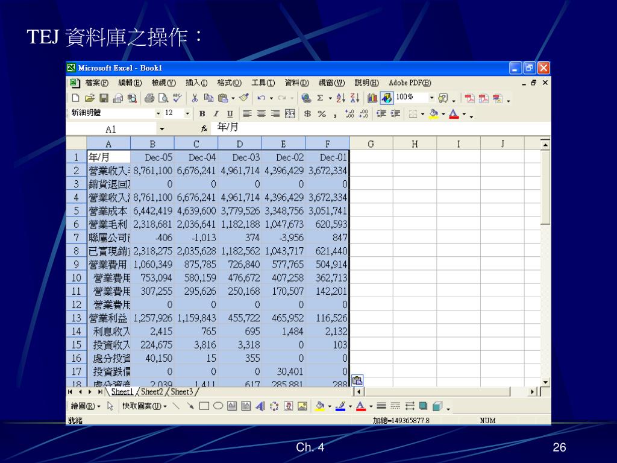Toggle Align Left
This screenshot has width=617, height=463.
point(247,114)
